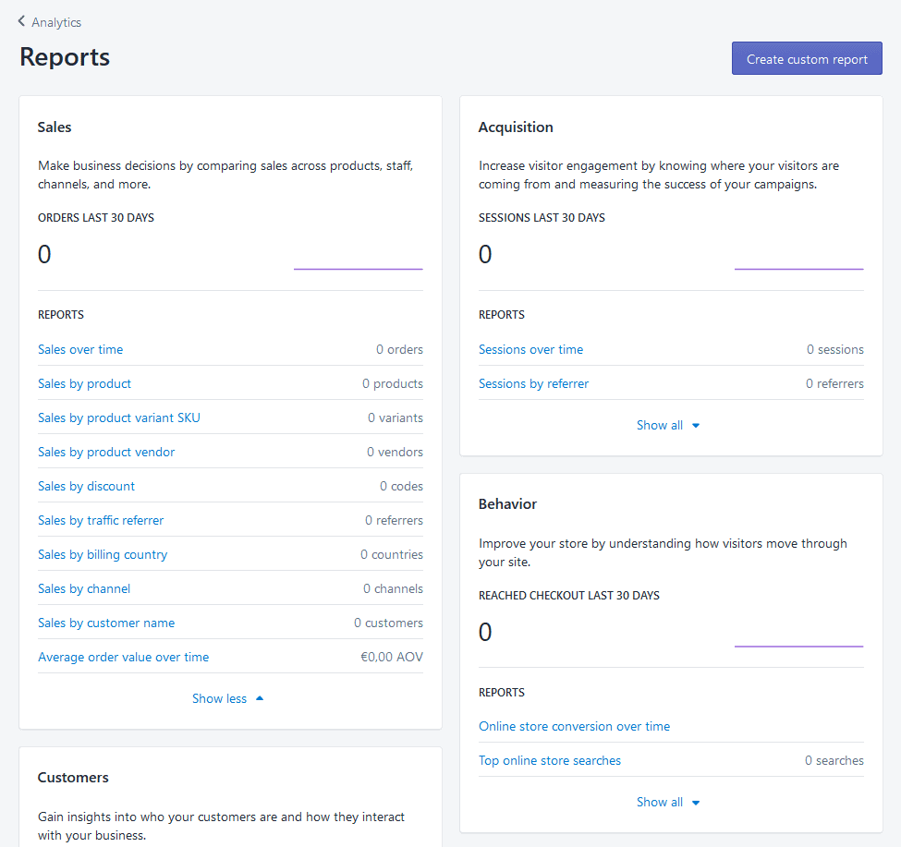
Task: View the Sales by customer name report
Action: [105, 623]
